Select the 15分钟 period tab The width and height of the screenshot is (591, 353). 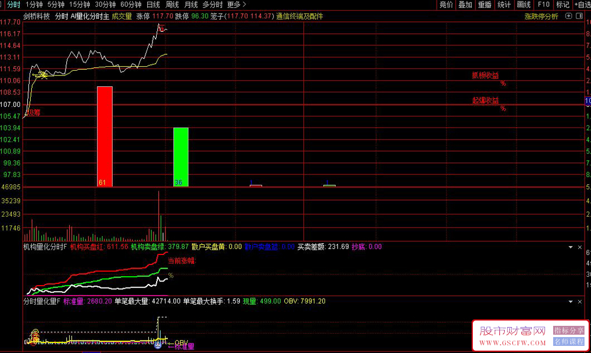tap(80, 5)
